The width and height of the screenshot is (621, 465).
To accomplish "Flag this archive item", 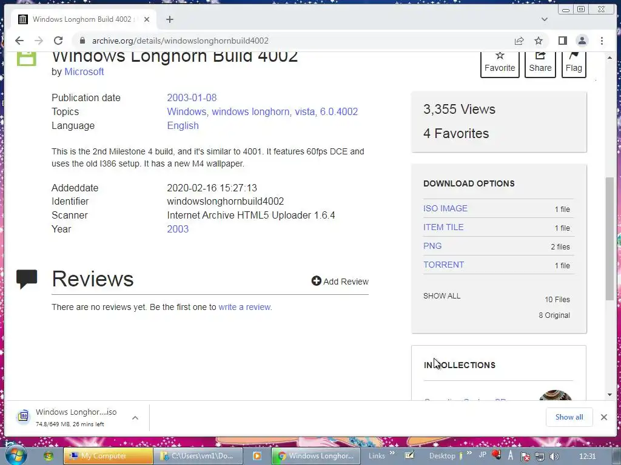I will pyautogui.click(x=574, y=63).
